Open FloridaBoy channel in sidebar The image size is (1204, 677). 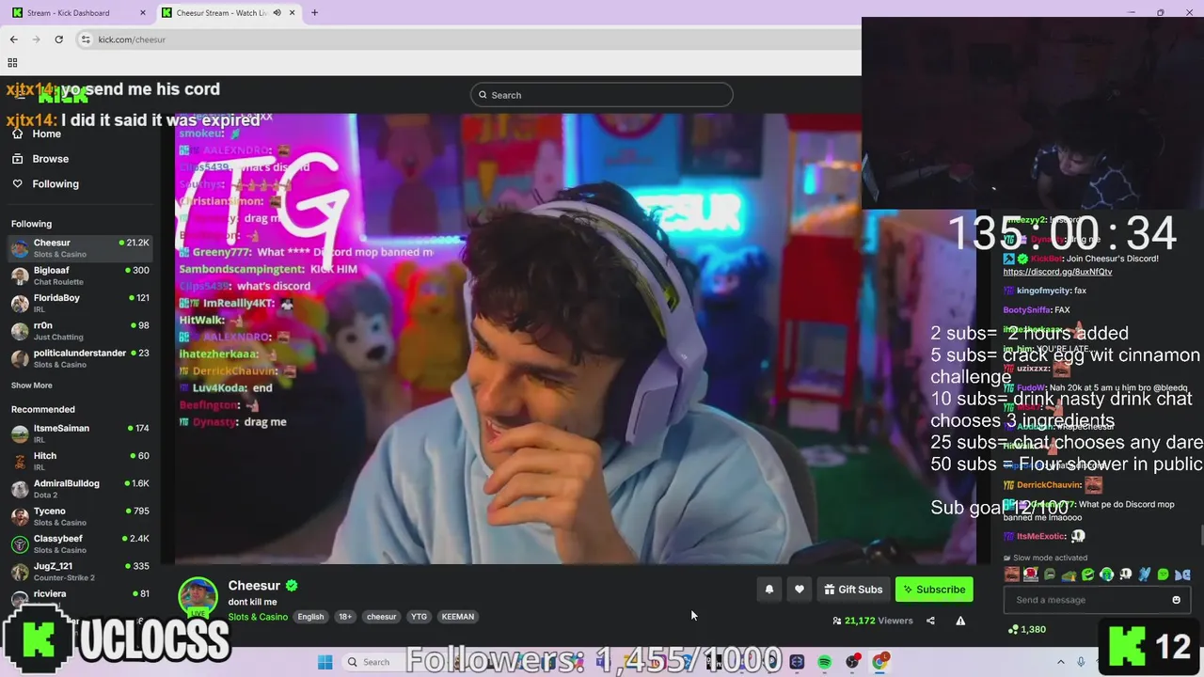[x=80, y=303]
